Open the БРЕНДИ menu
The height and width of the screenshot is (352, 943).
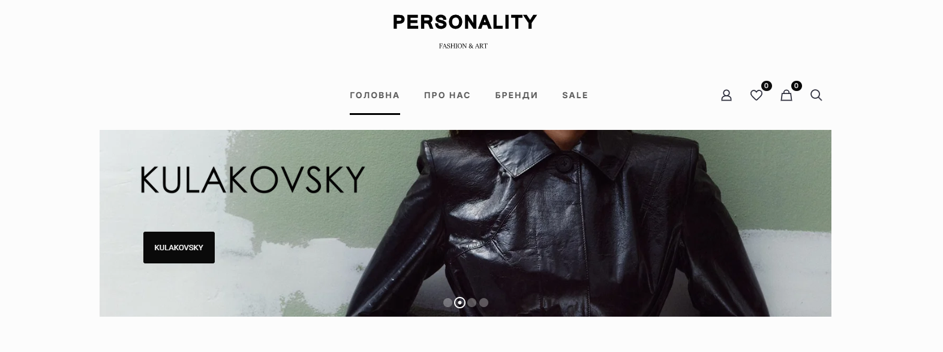click(516, 95)
